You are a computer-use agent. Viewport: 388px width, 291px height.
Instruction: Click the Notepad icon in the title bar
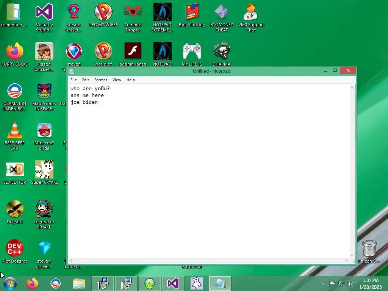tap(72, 71)
